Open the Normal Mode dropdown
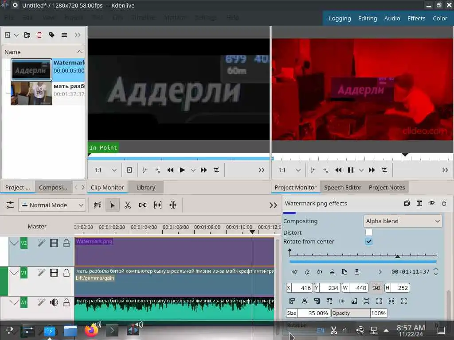Viewport: 454px width, 340px height. tap(52, 205)
